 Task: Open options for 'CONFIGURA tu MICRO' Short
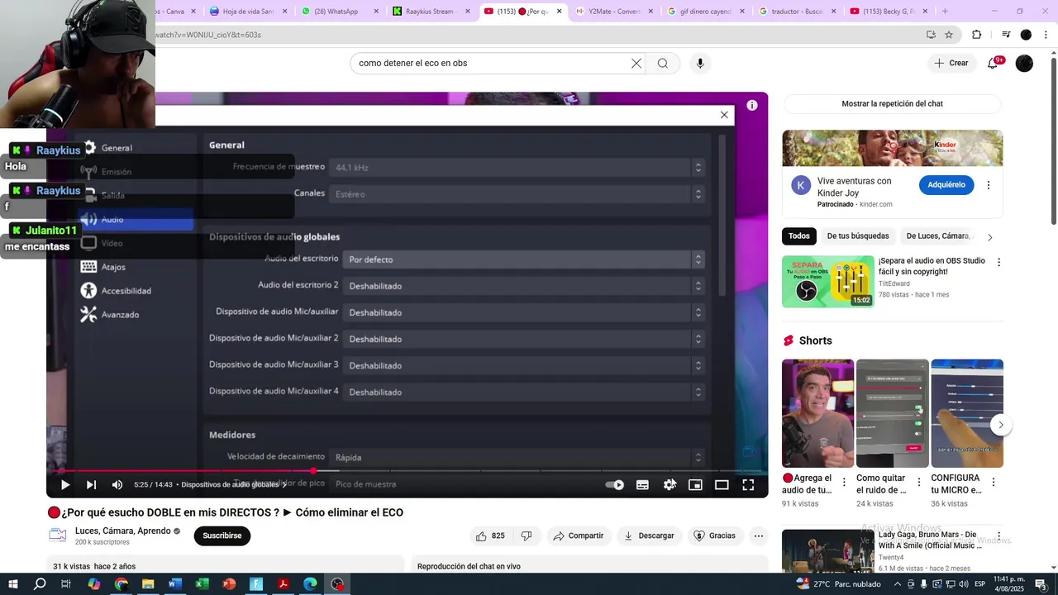pyautogui.click(x=994, y=482)
